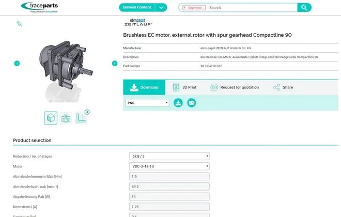Open the Motor VDC-3-43-10 dropdown
Viewport: 341px width, 217px height.
tap(169, 166)
